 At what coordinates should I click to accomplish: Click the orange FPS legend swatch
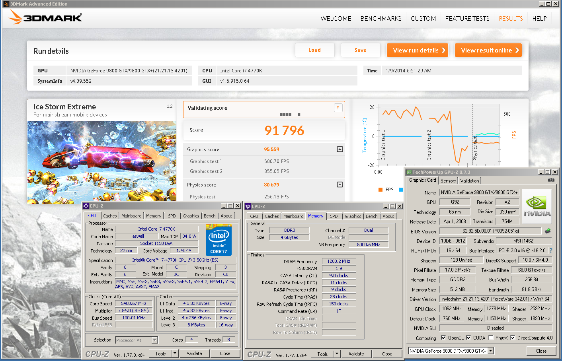tap(381, 190)
